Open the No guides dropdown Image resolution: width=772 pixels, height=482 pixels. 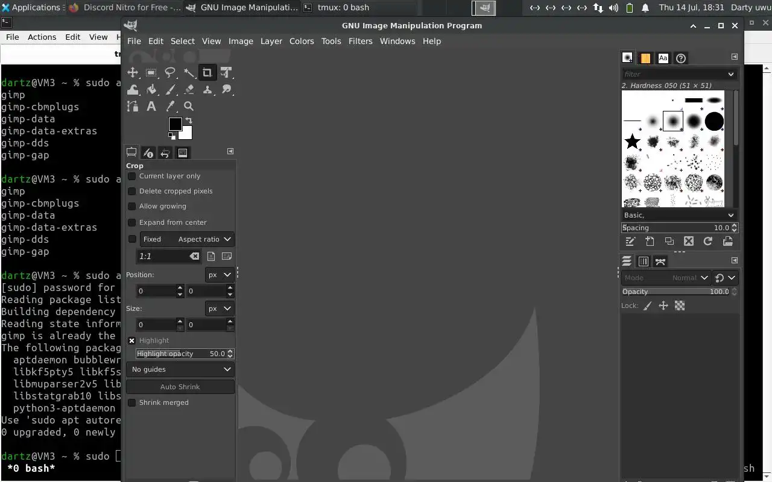180,369
